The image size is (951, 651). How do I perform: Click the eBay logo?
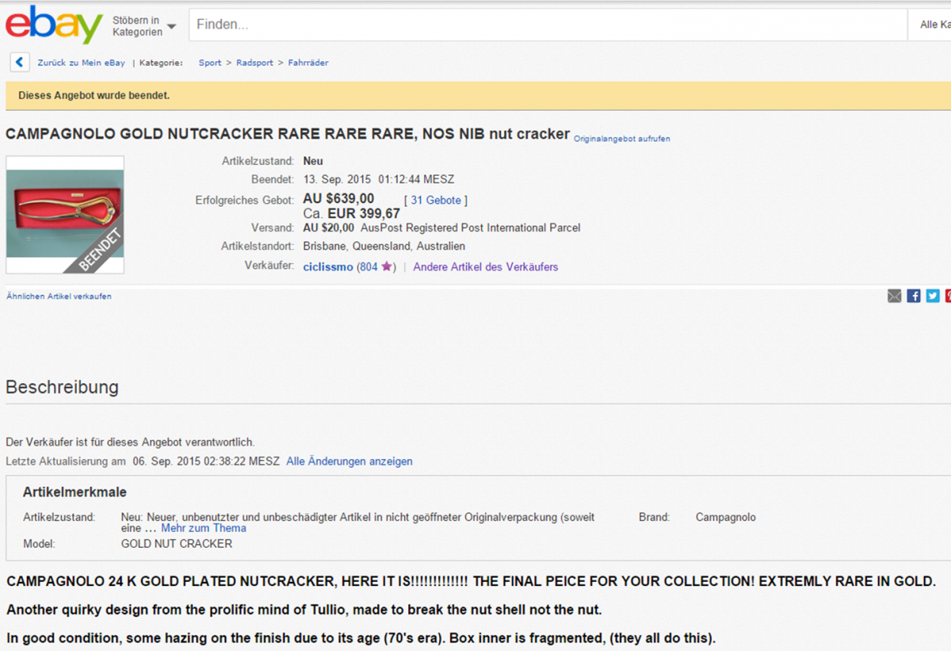54,25
